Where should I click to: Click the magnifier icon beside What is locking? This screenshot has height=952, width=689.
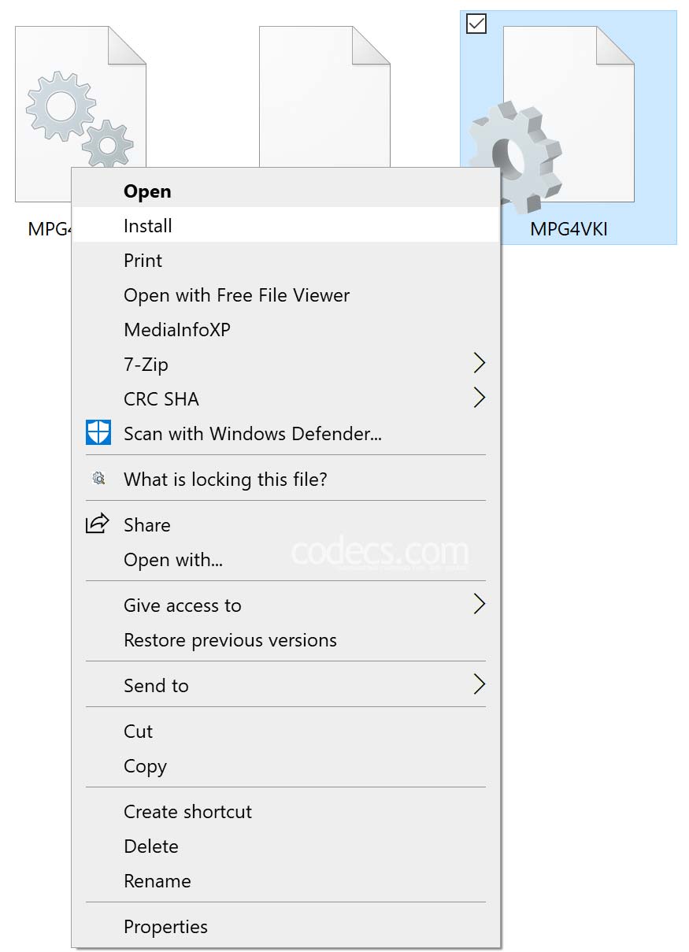(x=98, y=478)
